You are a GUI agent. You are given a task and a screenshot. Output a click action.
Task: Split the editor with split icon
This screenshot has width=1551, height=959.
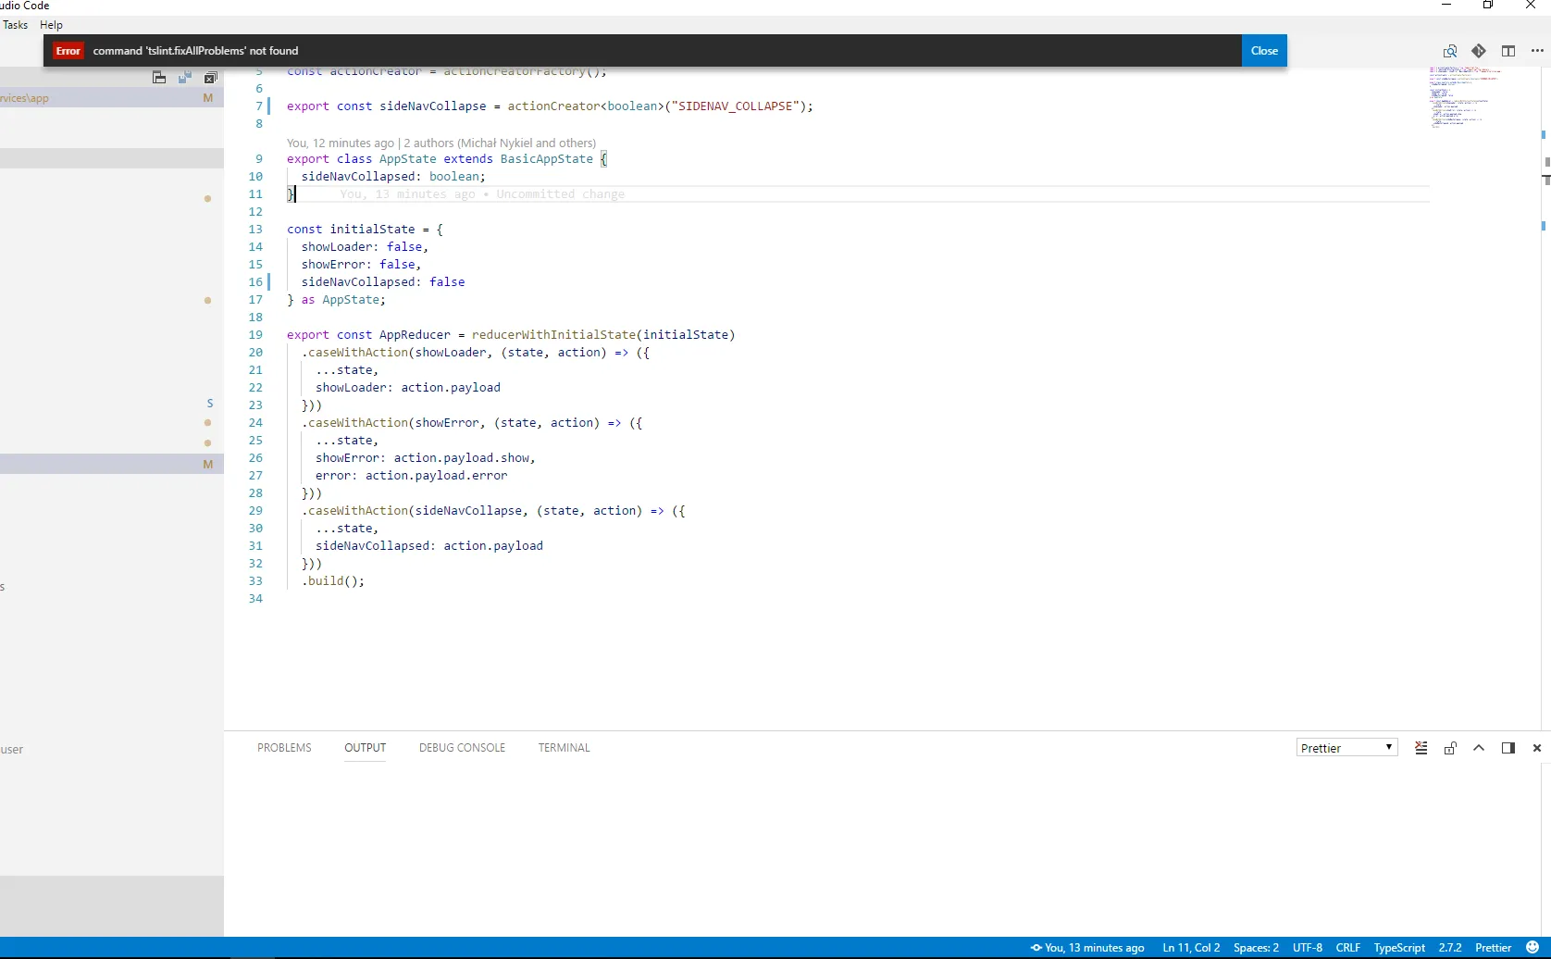pos(1508,51)
